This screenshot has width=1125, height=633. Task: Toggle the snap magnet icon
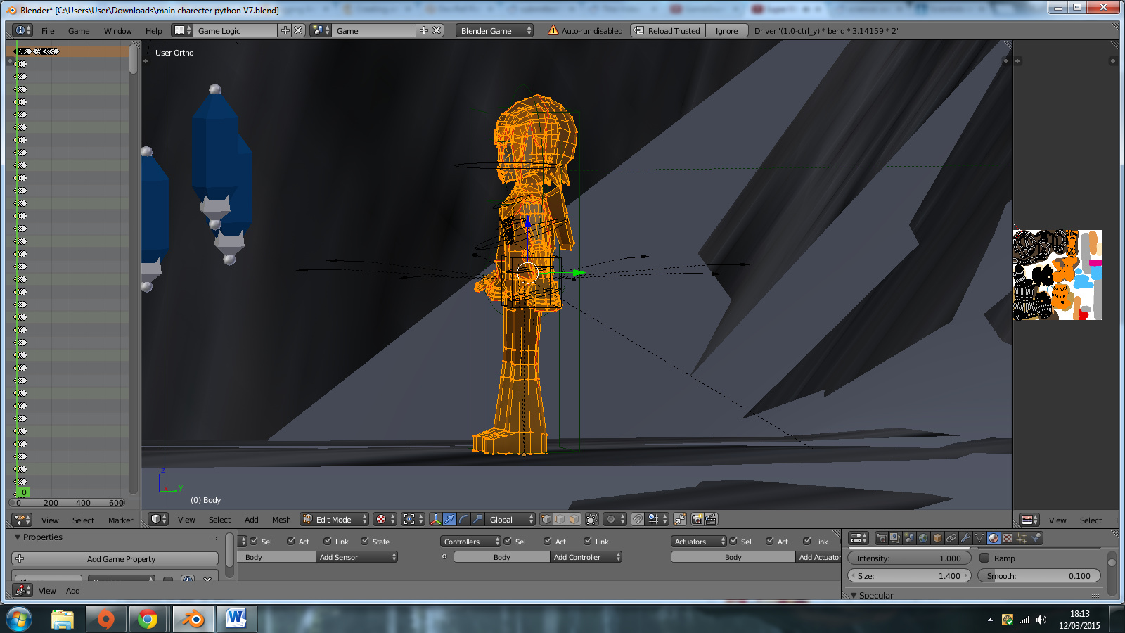tap(638, 519)
